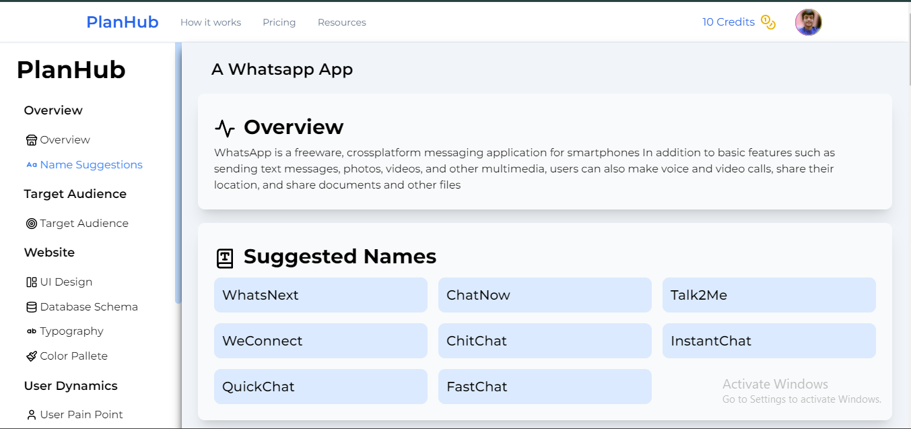Open User Pain Point in sidebar
Screen dimensions: 911x429
[81, 415]
